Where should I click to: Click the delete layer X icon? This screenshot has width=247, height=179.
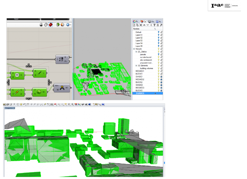[141, 25]
